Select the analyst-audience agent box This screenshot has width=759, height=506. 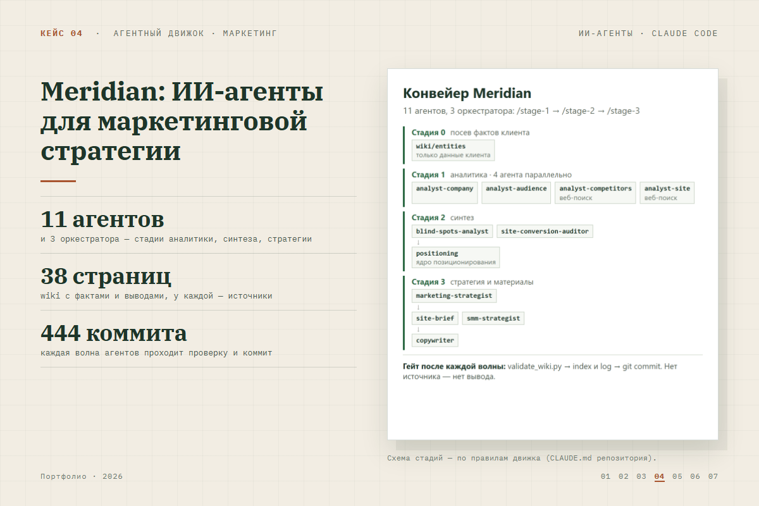coord(516,193)
